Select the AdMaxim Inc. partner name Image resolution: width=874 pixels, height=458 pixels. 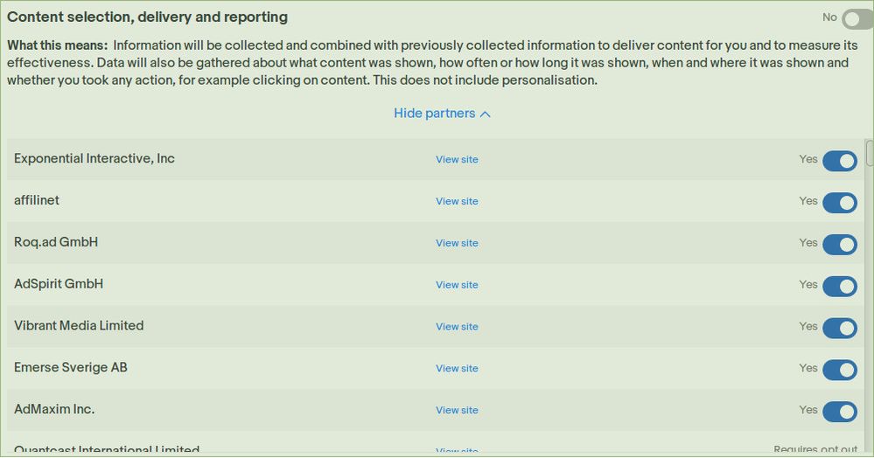[x=54, y=410]
